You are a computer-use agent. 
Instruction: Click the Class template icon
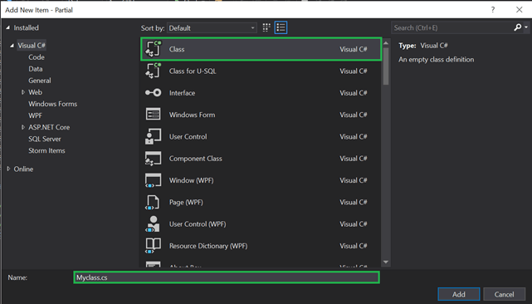153,49
